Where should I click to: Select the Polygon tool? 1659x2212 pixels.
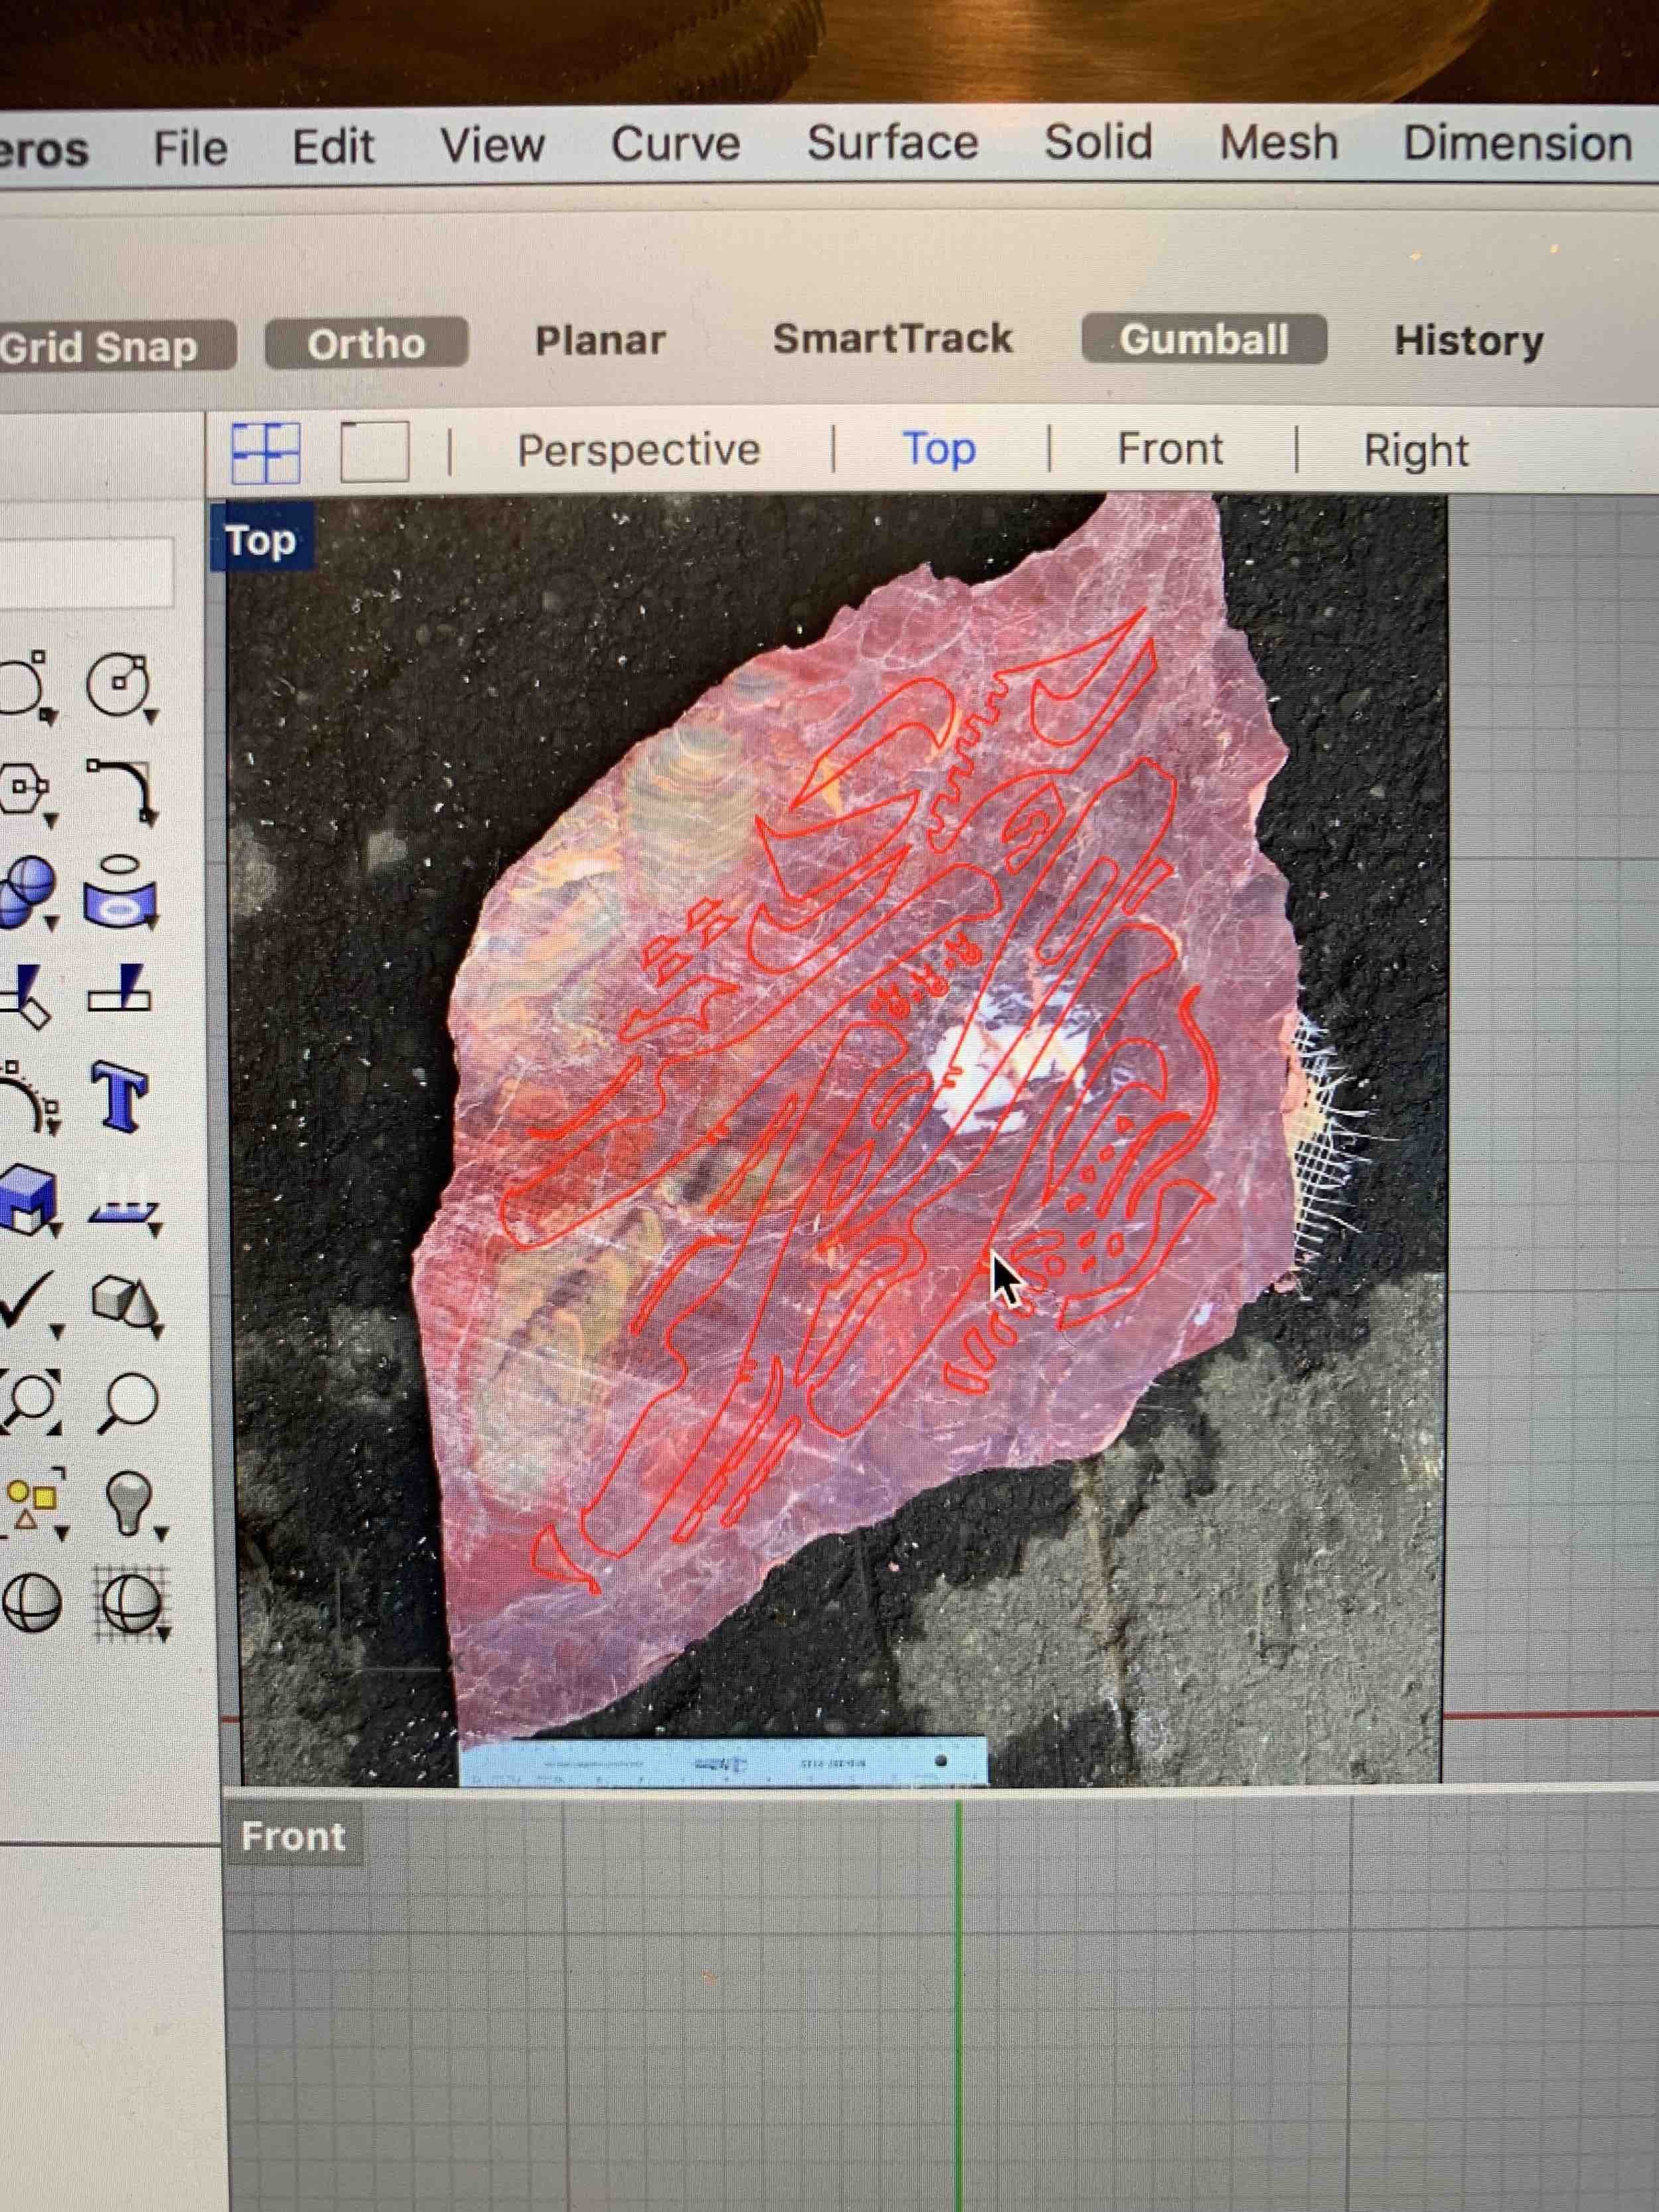tap(22, 790)
